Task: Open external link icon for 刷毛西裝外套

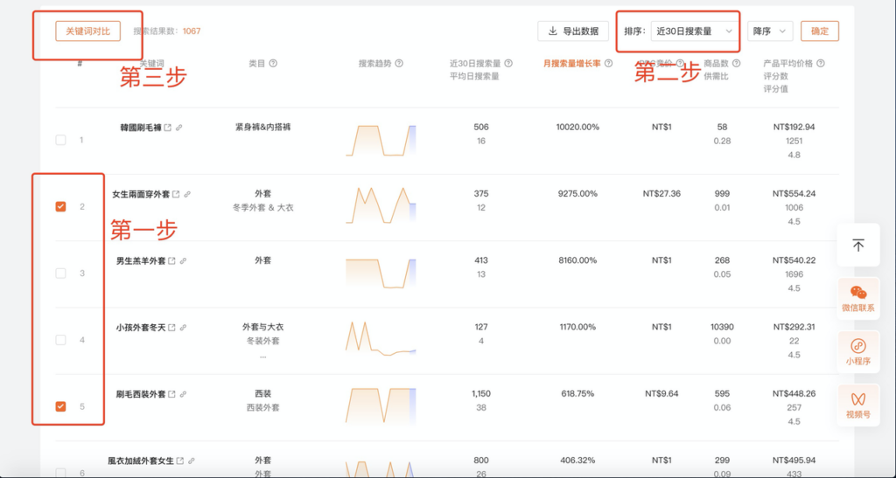Action: click(x=171, y=394)
